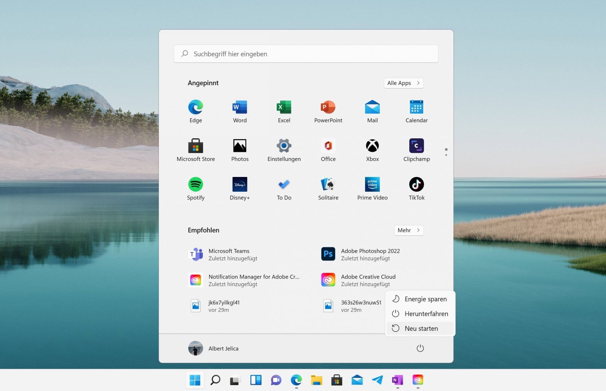
Task: Open Excel from the pinned grid
Action: 284,111
